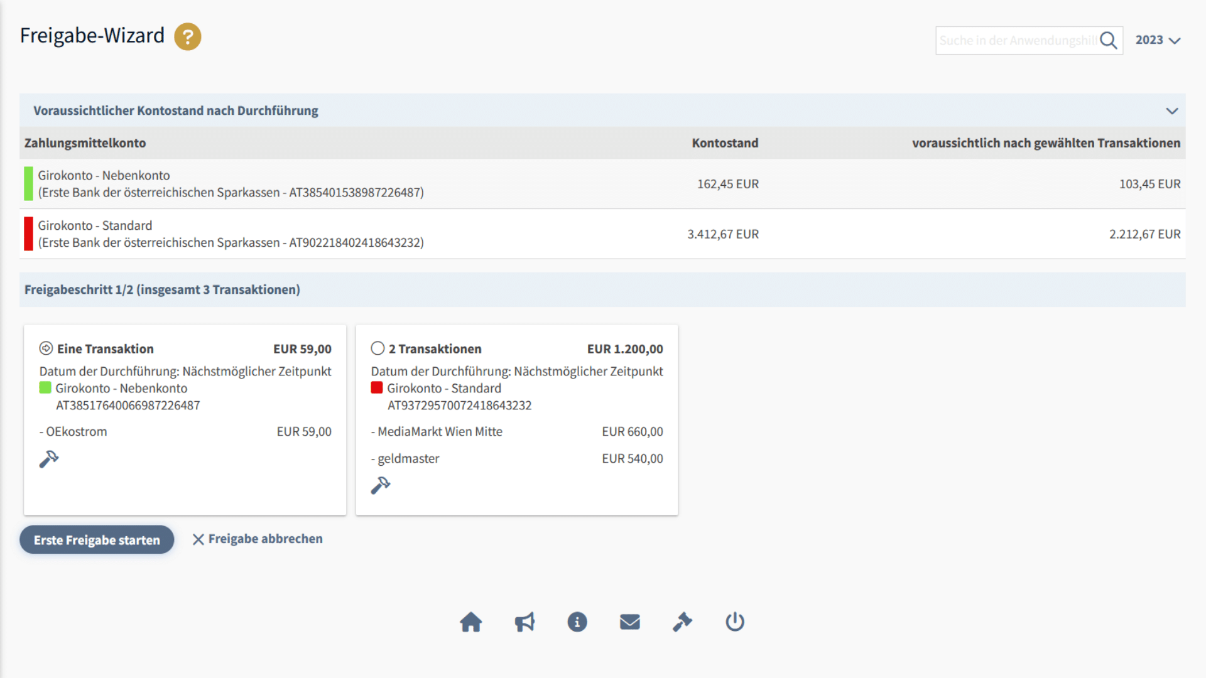Viewport: 1206px width, 678px height.
Task: Click the Freigabeschritt 1/2 section header
Action: click(x=162, y=290)
